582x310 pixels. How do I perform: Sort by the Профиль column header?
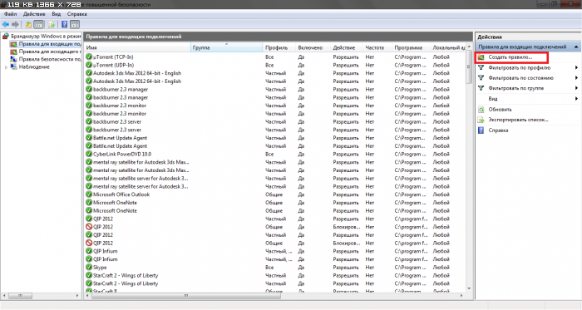coord(279,47)
